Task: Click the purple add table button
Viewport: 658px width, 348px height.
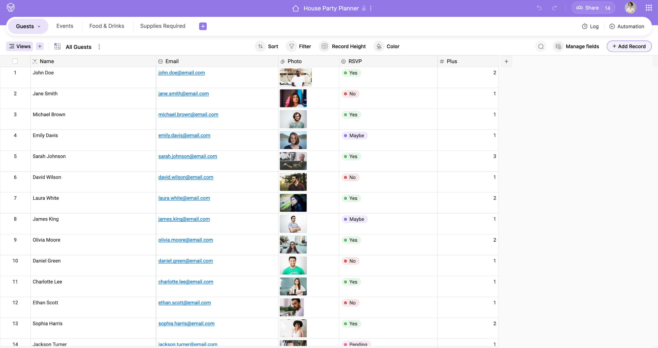Action: click(203, 26)
